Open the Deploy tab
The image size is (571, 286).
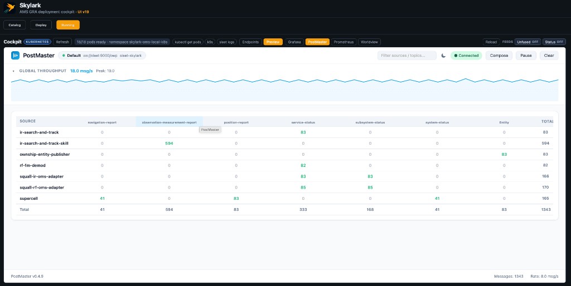click(41, 25)
